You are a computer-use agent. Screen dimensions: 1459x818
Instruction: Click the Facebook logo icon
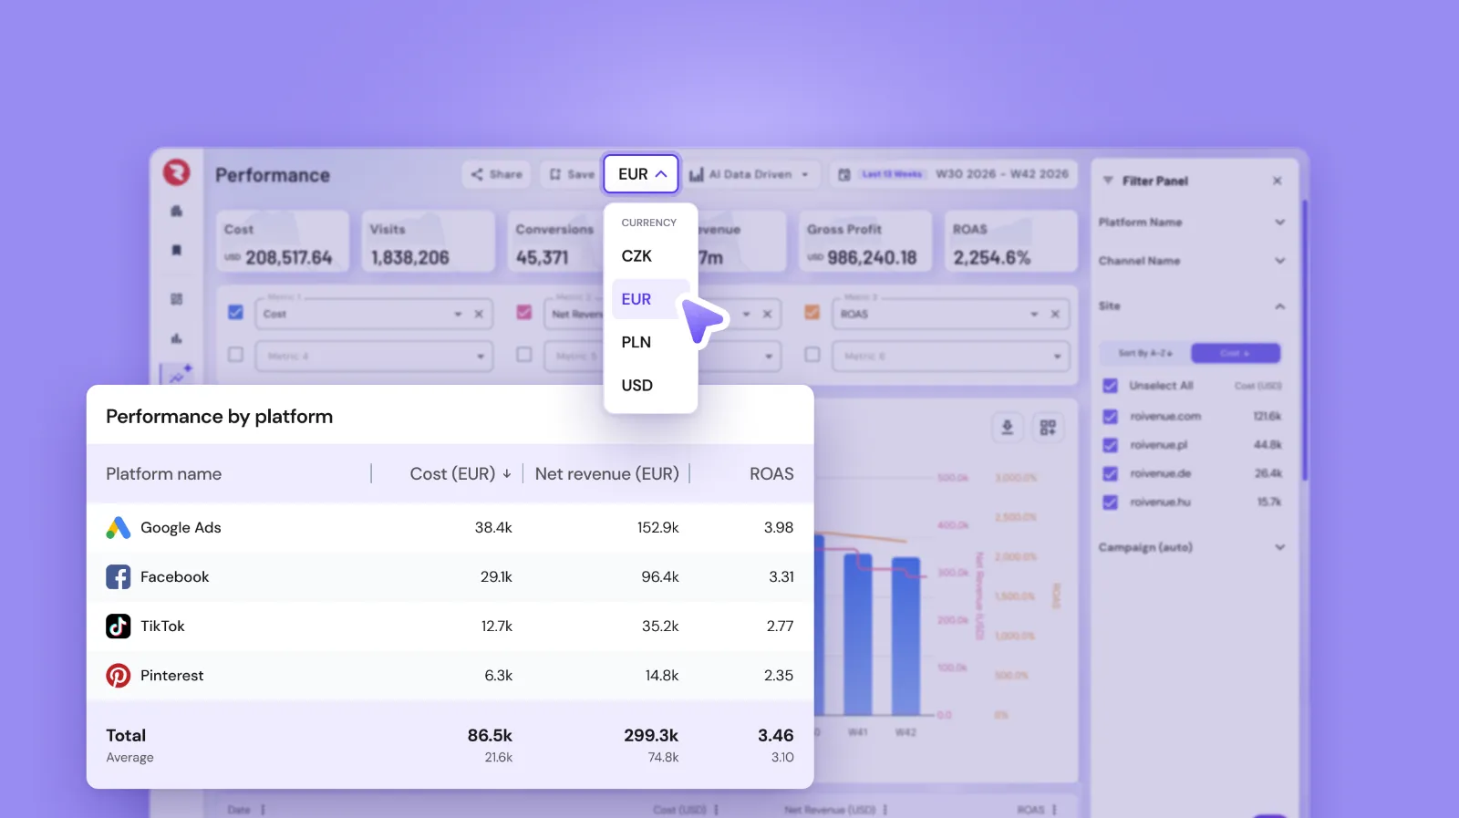click(119, 577)
